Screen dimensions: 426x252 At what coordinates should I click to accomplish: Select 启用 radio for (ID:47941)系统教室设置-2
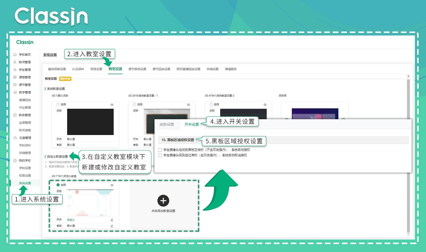(211, 104)
